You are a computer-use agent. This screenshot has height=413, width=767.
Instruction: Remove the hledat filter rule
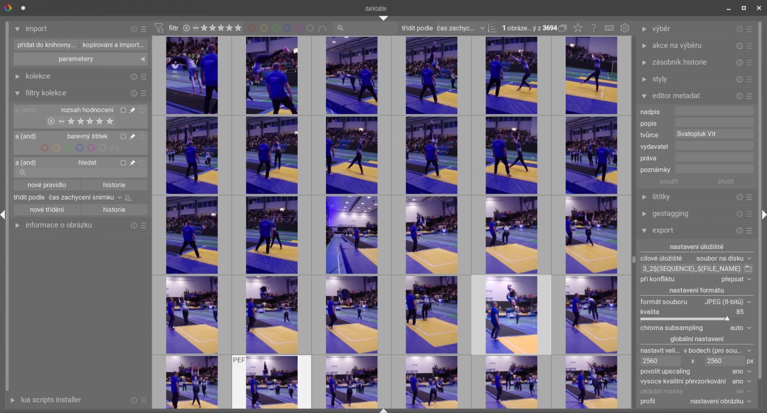point(123,163)
